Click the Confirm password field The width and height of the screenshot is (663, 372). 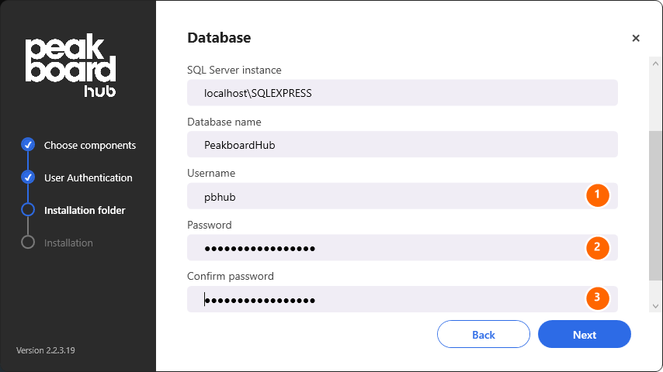point(402,299)
